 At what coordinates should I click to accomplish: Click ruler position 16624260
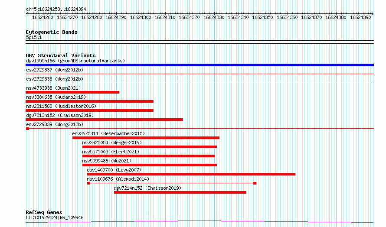[x=43, y=17]
